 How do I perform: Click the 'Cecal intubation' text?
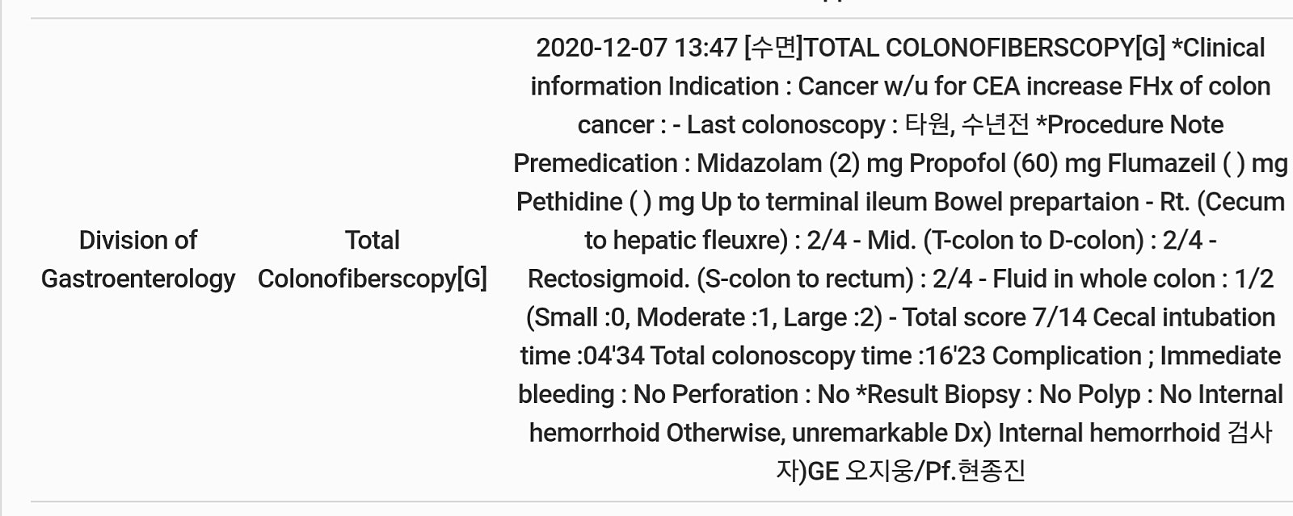1184,317
